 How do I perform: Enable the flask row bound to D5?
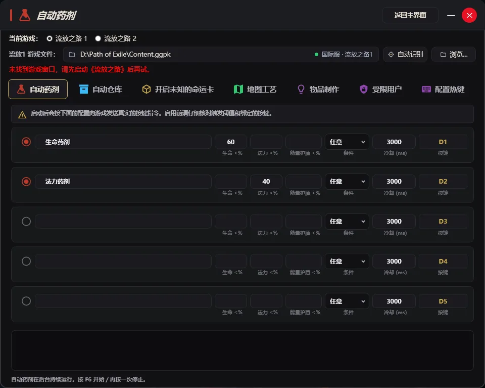26,301
